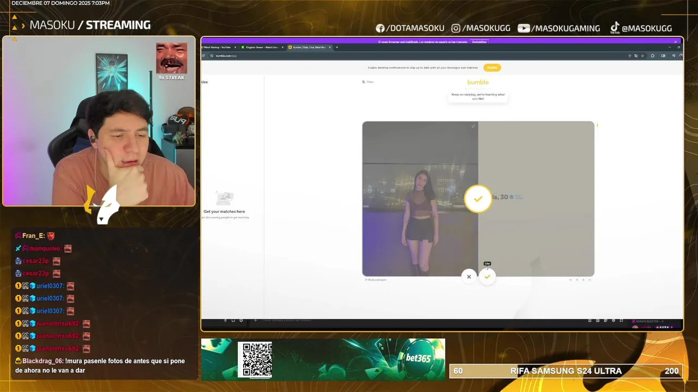This screenshot has height=392, width=698.
Task: Open the translate page icon
Action: click(636, 56)
